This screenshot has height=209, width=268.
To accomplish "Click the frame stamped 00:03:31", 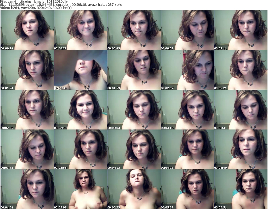I will (241, 110).
